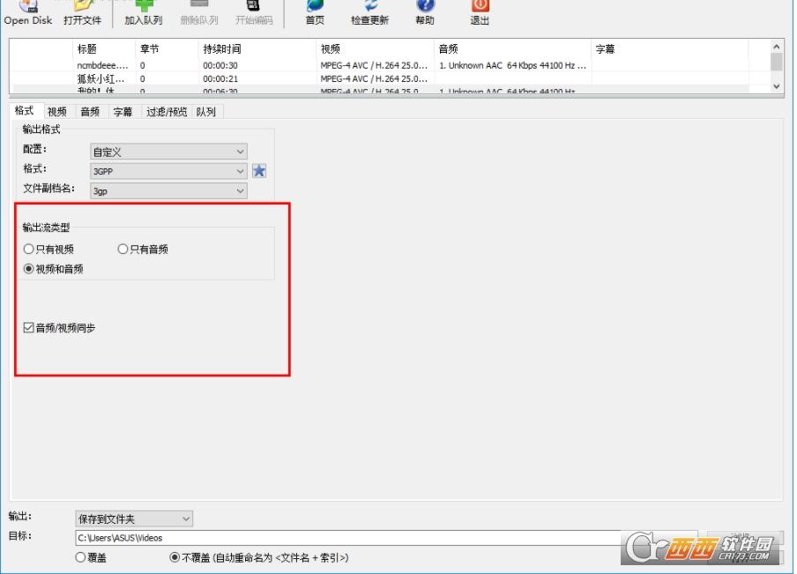Click the 退出 power icon
The height and width of the screenshot is (574, 797).
click(480, 5)
